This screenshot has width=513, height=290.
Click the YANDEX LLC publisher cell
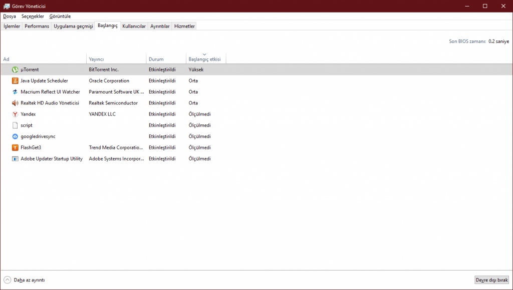coord(102,114)
